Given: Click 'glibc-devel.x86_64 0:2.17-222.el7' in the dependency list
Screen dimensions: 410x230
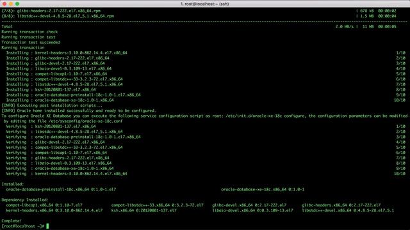Looking at the screenshot, I should point(249,205).
